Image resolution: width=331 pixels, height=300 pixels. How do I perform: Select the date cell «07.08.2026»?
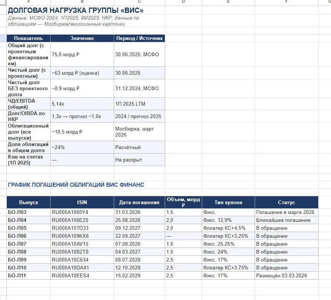coord(139,244)
